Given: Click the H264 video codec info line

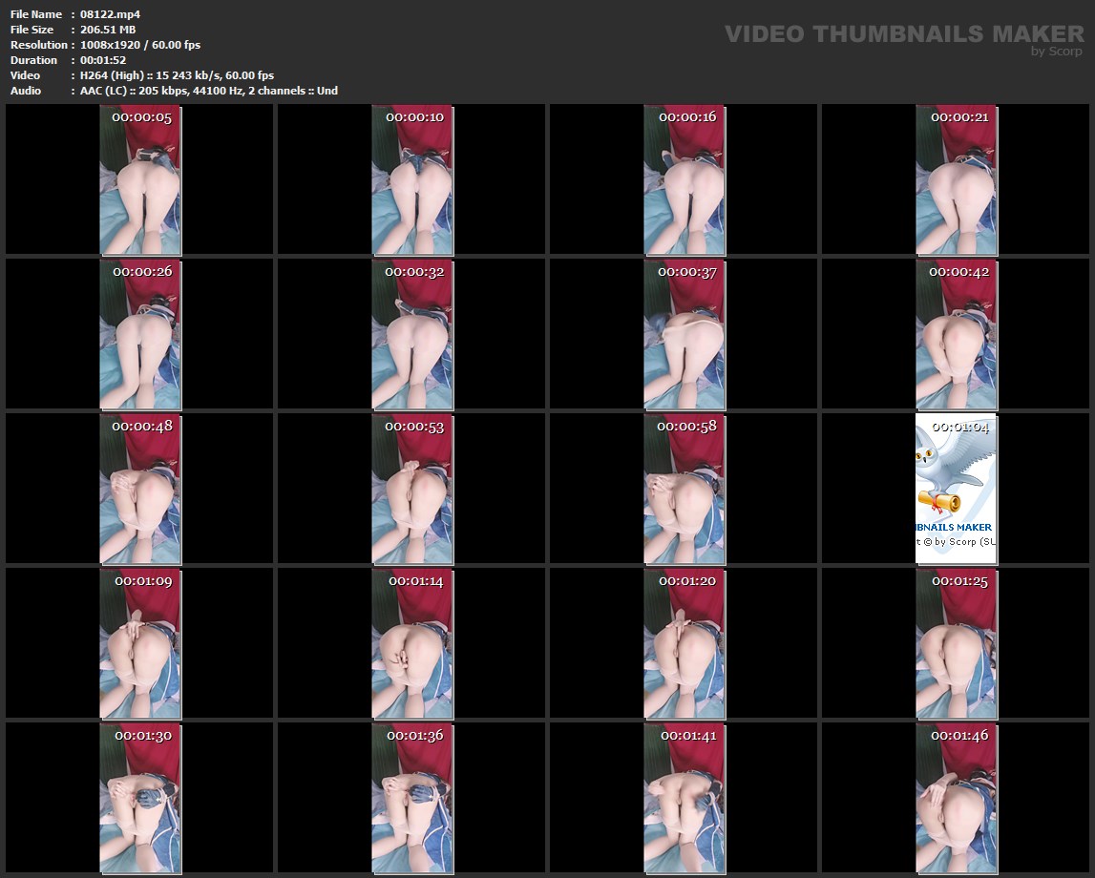Looking at the screenshot, I should coord(177,75).
